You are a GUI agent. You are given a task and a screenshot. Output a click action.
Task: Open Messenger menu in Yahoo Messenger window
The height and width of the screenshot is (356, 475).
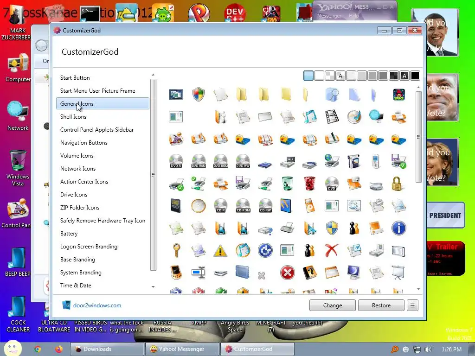click(329, 16)
